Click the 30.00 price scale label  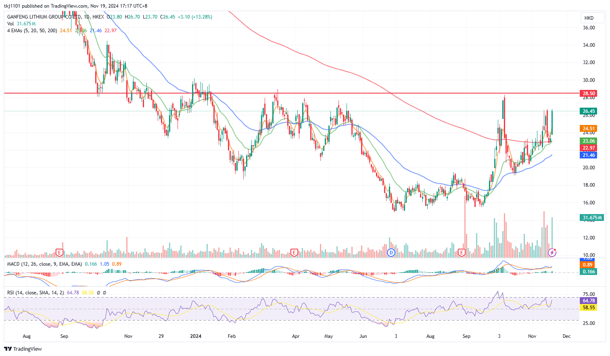point(589,80)
